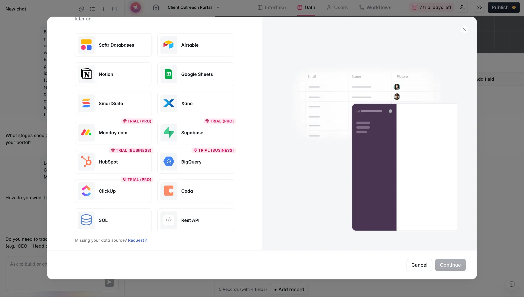The width and height of the screenshot is (524, 297).
Task: Click the home icon in top bar
Action: coord(156,7)
